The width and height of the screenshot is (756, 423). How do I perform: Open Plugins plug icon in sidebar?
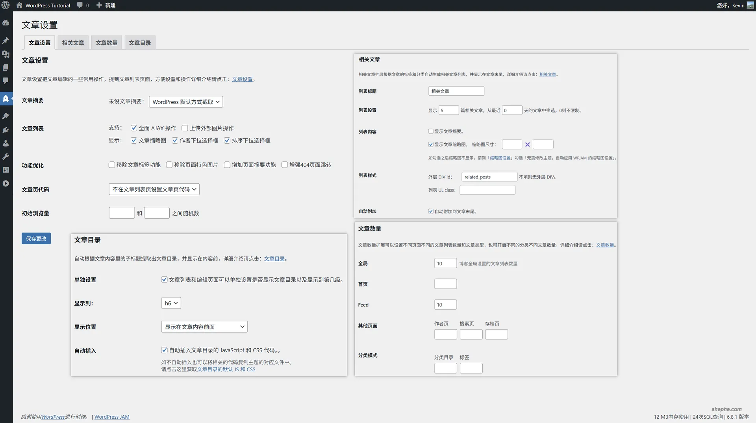(6, 130)
